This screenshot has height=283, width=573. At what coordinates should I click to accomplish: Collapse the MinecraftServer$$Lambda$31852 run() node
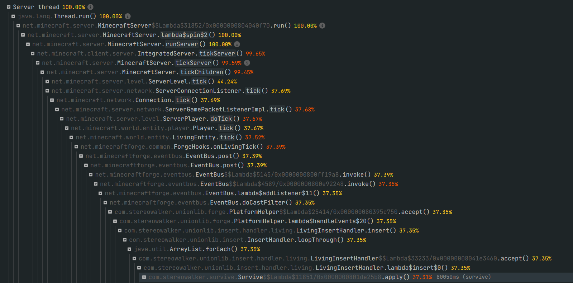point(18,26)
